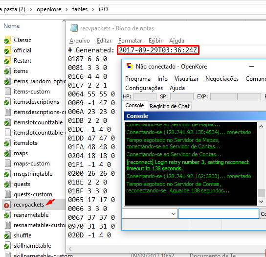Open the Negociações menu in OpenKore
Screen dimensions: 266x257
point(222,79)
